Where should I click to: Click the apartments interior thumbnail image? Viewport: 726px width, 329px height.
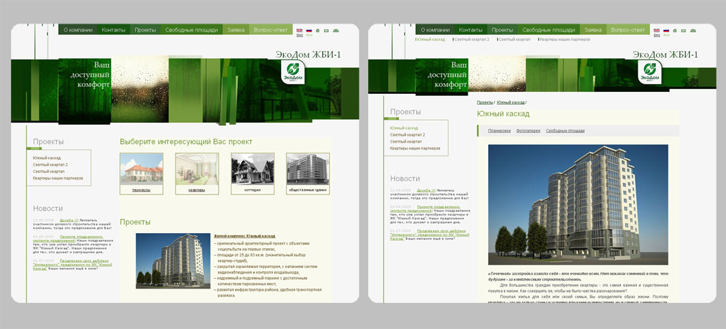[197, 169]
